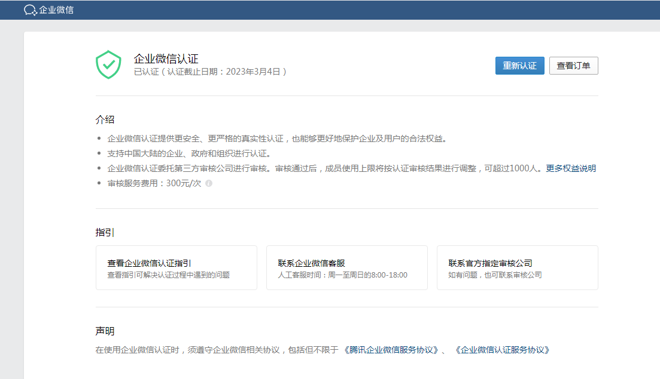
Task: Click the green shield verification icon
Action: pos(108,64)
